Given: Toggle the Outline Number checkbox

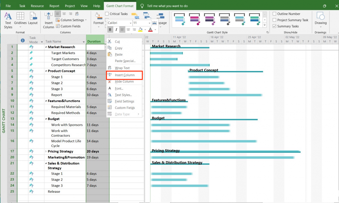Looking at the screenshot, I should 274,14.
